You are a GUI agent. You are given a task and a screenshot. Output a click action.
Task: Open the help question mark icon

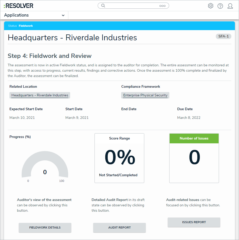(220, 6)
